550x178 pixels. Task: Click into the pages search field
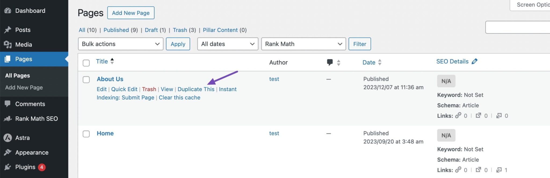coord(517,27)
